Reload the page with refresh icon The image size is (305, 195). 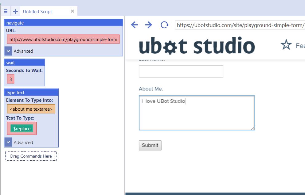pyautogui.click(x=164, y=25)
